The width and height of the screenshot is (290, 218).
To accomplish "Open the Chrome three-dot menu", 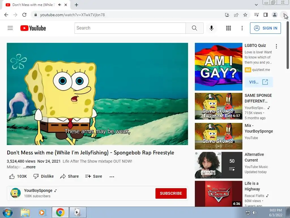I will 284,15.
